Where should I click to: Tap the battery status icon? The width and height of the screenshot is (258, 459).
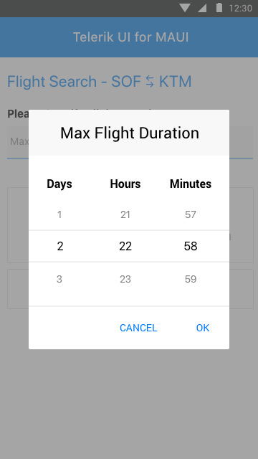(219, 8)
